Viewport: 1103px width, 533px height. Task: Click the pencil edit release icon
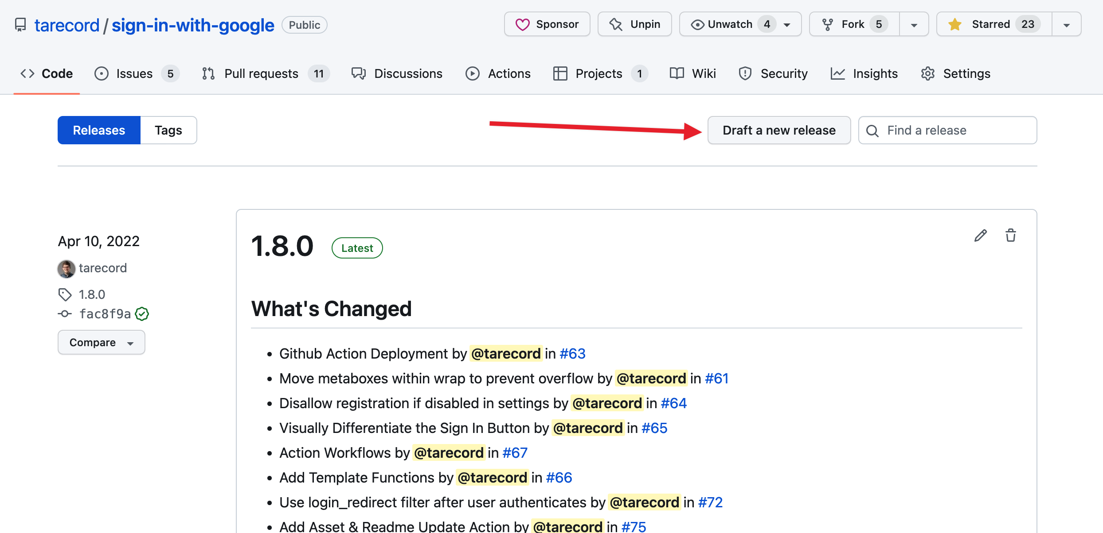click(980, 236)
